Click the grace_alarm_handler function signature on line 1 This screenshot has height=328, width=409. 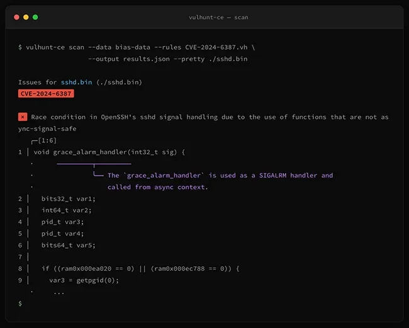109,152
